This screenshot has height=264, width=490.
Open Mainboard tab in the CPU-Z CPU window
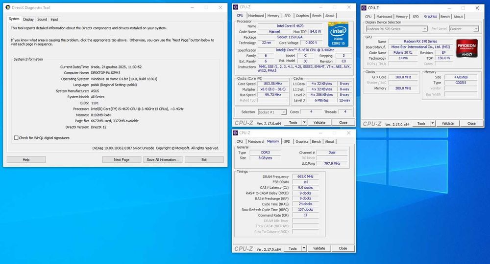pyautogui.click(x=256, y=16)
